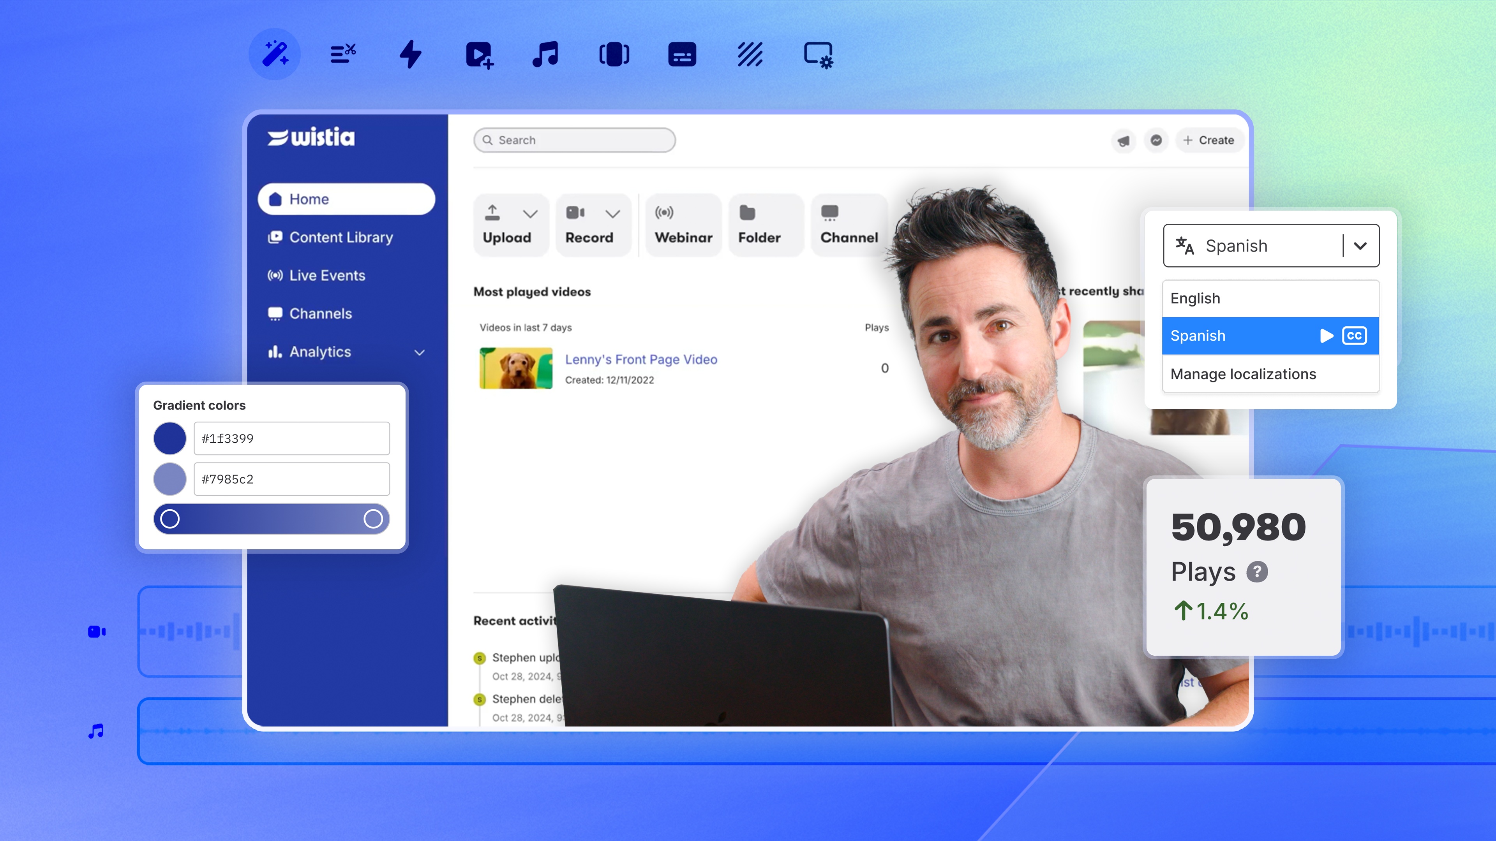1496x841 pixels.
Task: Choose English from language list
Action: click(1271, 298)
